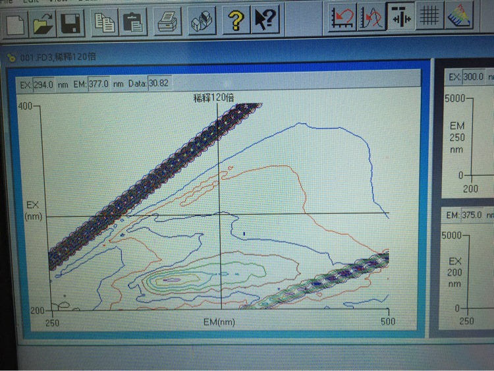Click the 250 tick on contour EM axis
Image resolution: width=494 pixels, height=371 pixels.
pyautogui.click(x=53, y=323)
